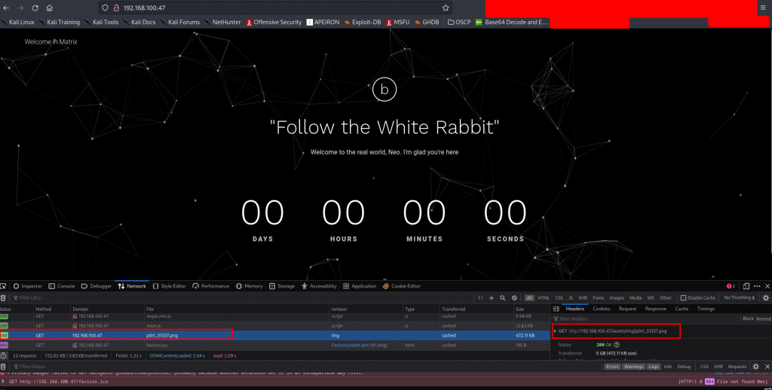Open devtools more options ellipsis
This screenshot has width=772, height=390.
757,286
